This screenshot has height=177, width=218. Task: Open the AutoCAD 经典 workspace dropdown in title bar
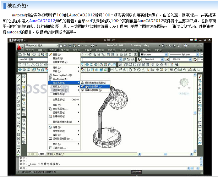pos(57,46)
